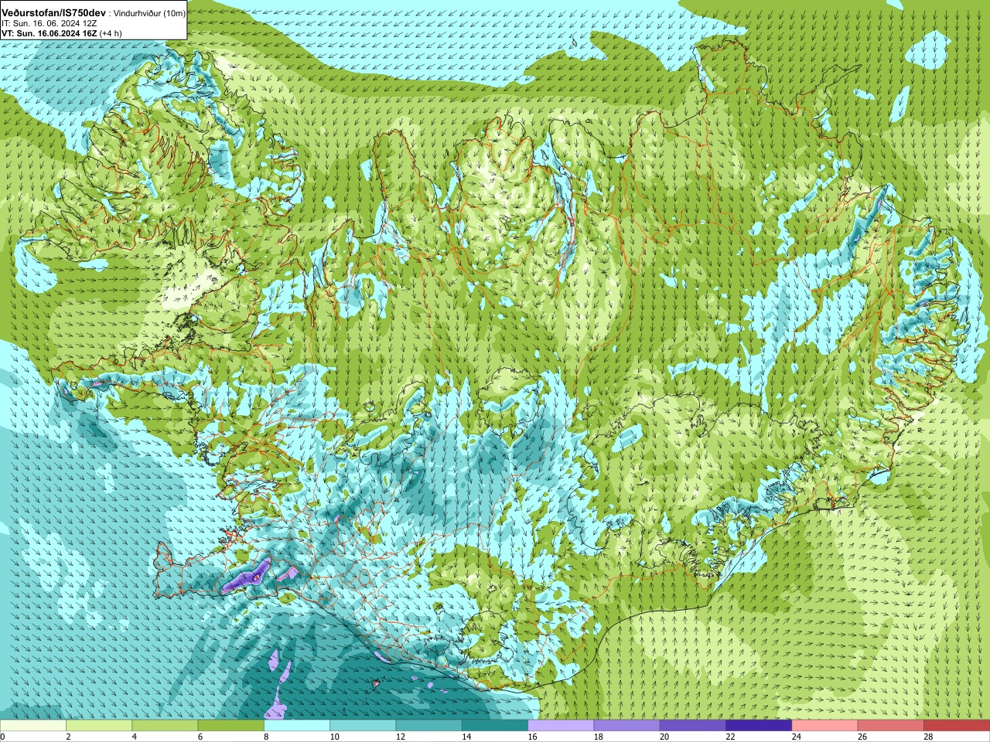Click the legend scale label '4'
Image resolution: width=990 pixels, height=742 pixels.
click(135, 737)
